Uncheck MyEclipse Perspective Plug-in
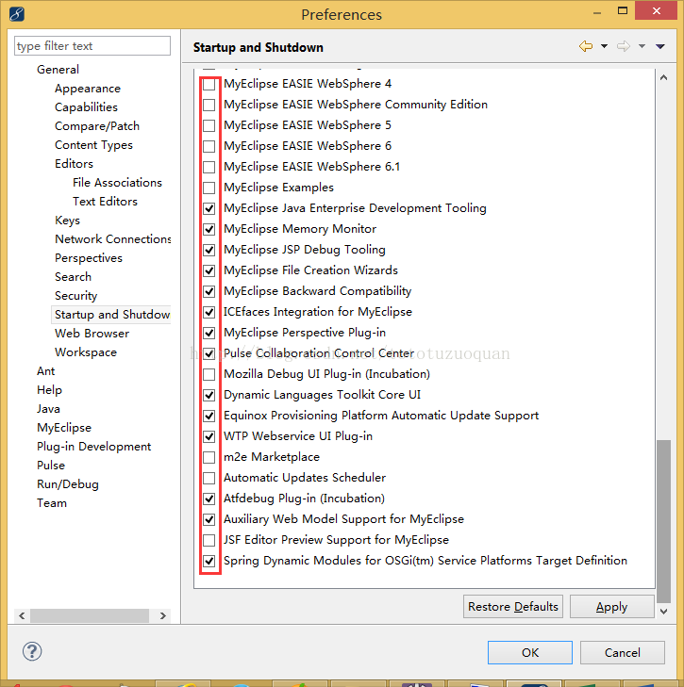The width and height of the screenshot is (684, 687). click(209, 333)
